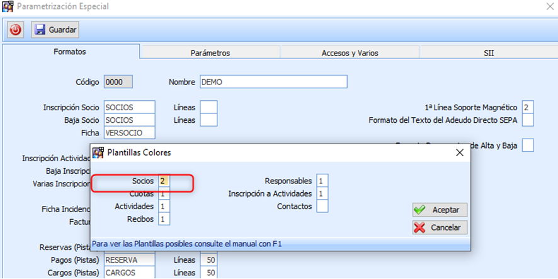
Task: Select the Recibos template field
Action: (164, 219)
